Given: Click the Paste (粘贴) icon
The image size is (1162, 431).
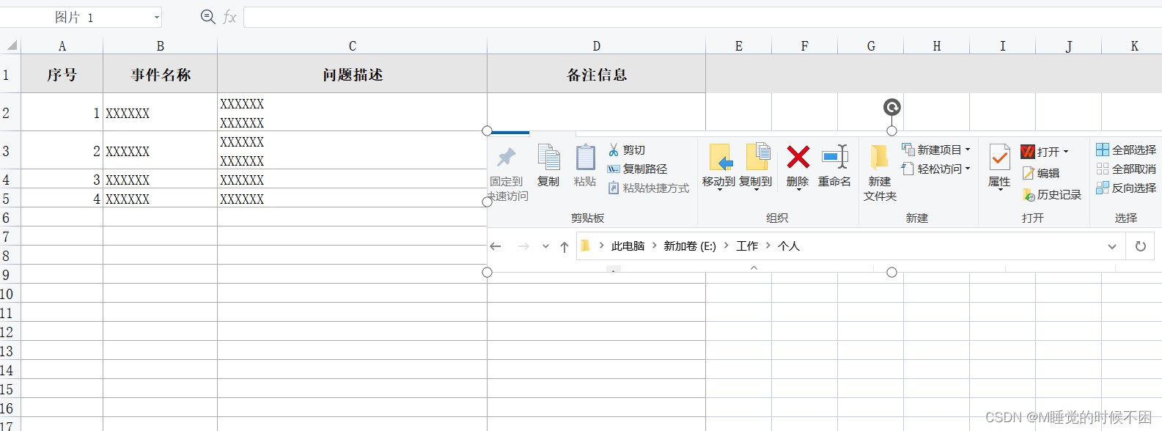Looking at the screenshot, I should click(x=585, y=157).
